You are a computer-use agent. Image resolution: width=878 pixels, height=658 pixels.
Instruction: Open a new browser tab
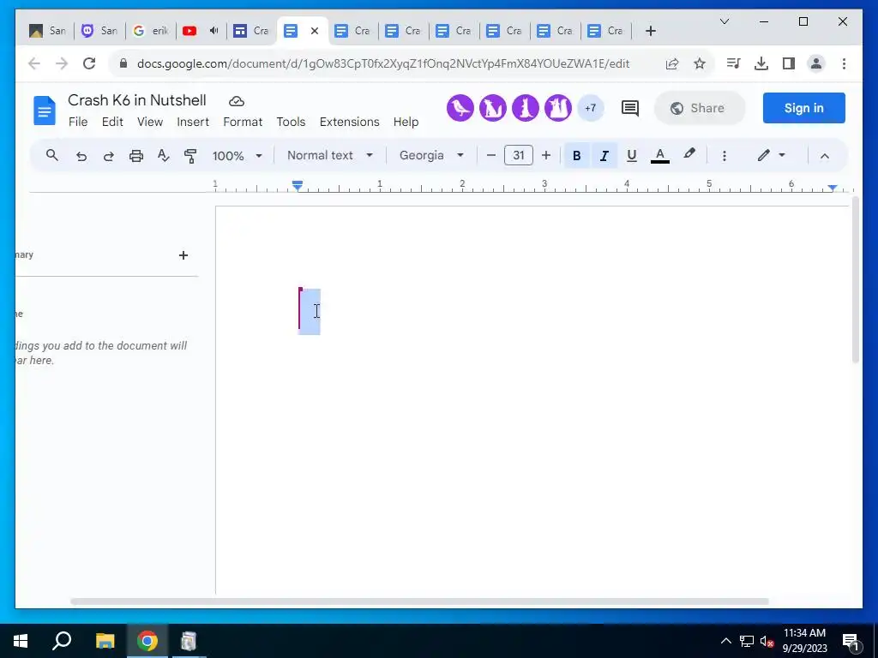[650, 31]
